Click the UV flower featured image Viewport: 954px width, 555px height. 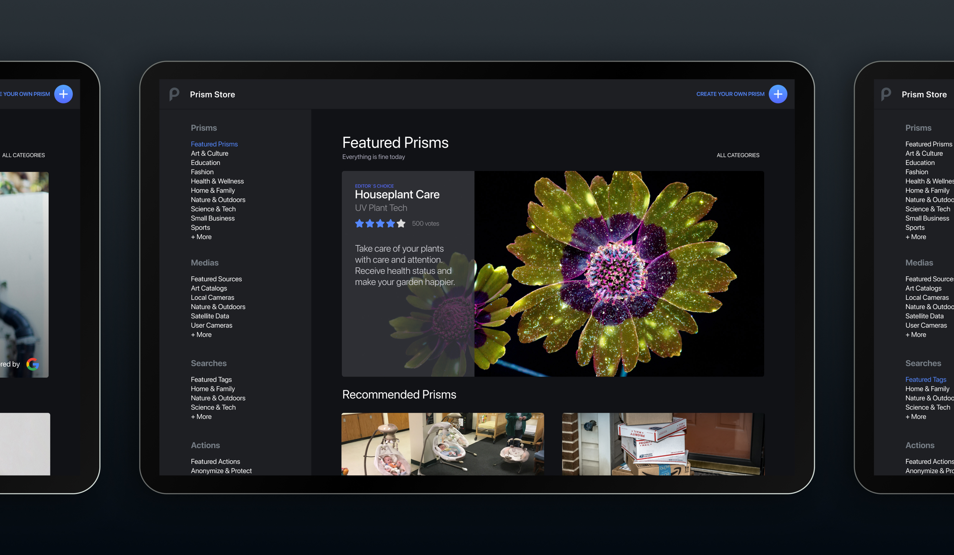[619, 274]
